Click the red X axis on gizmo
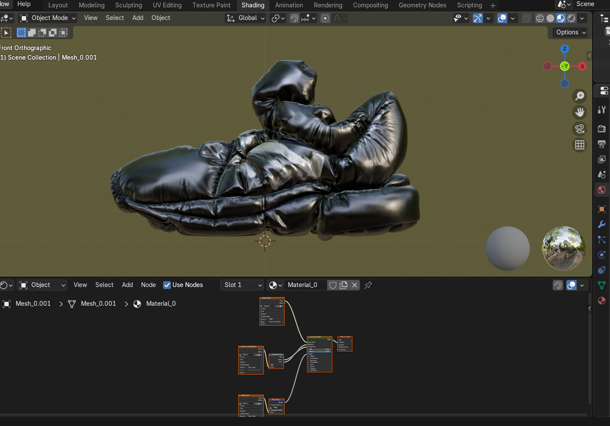The image size is (610, 426). click(x=582, y=66)
